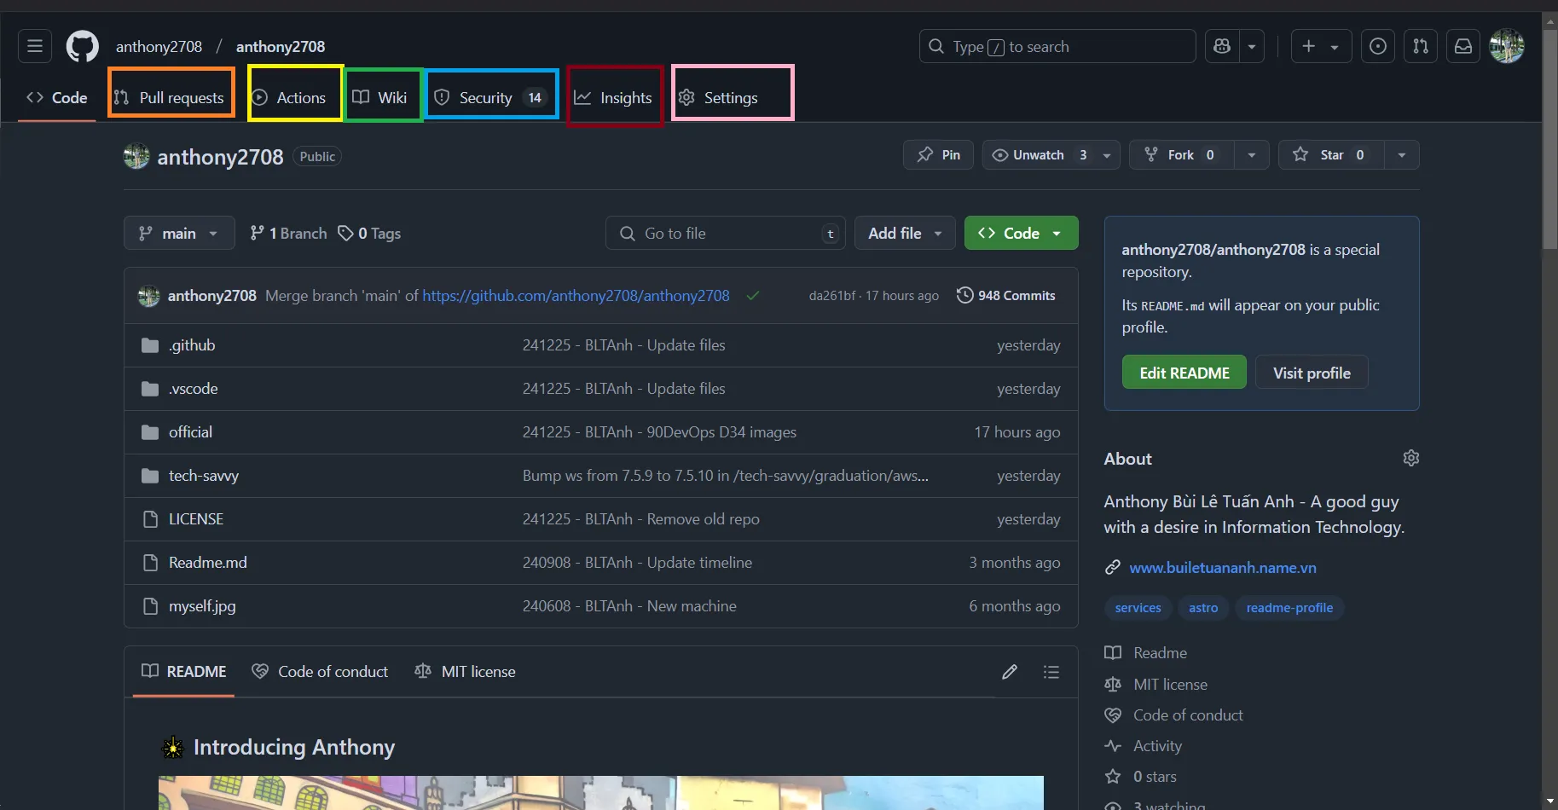Open the Insights tab

point(615,96)
